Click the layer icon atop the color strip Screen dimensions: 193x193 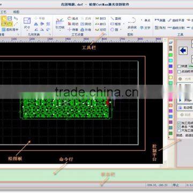[171, 42]
